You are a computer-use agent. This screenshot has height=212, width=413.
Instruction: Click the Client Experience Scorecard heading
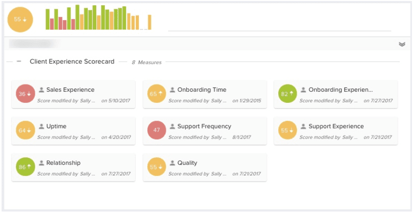[72, 61]
